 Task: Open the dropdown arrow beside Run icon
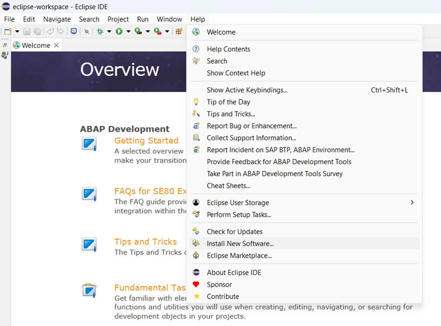(x=128, y=32)
